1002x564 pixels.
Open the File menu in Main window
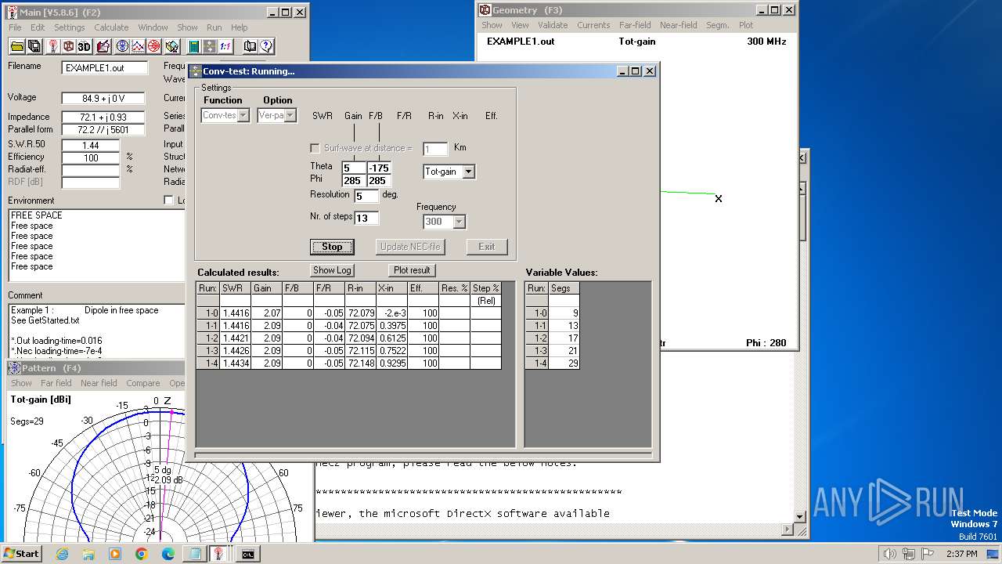15,27
